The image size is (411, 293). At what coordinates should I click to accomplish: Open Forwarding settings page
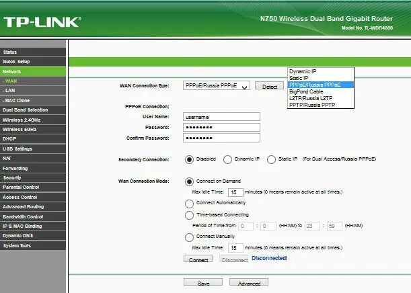33,169
